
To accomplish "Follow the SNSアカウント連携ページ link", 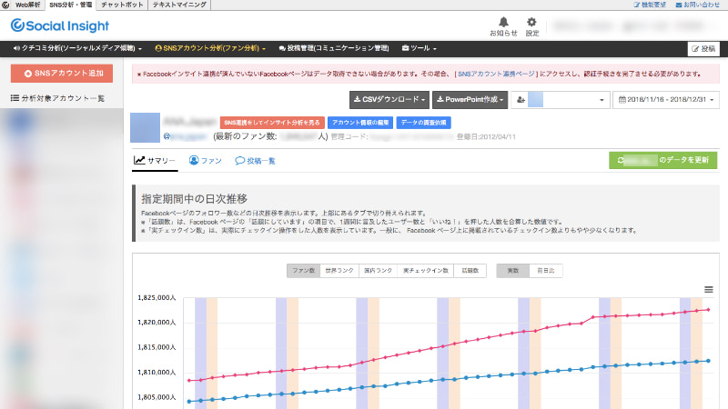I will (x=496, y=74).
